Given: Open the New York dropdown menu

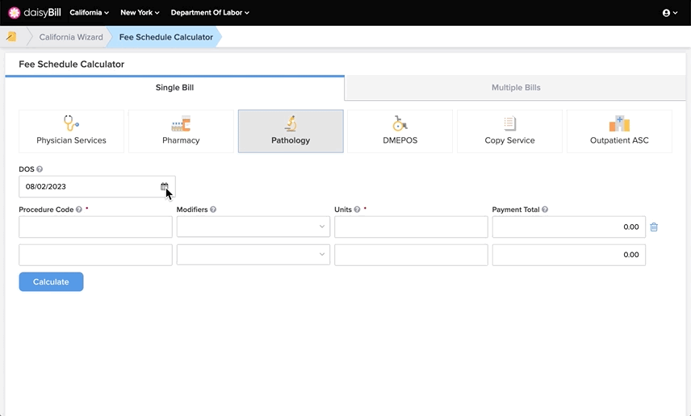Looking at the screenshot, I should click(140, 13).
